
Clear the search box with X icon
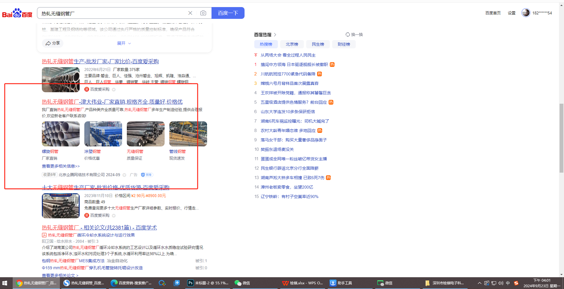coord(190,13)
